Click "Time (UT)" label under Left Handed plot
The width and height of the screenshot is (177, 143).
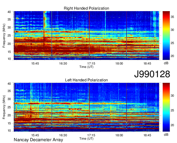(86, 139)
